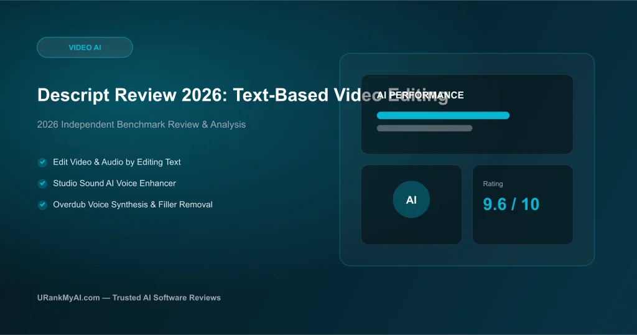
Task: Click the 9.6 / 10 score
Action: 511,204
